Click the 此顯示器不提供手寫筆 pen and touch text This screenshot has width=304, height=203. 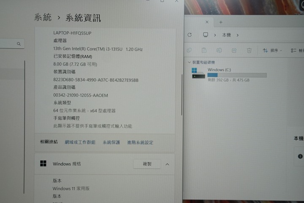[x=92, y=126]
